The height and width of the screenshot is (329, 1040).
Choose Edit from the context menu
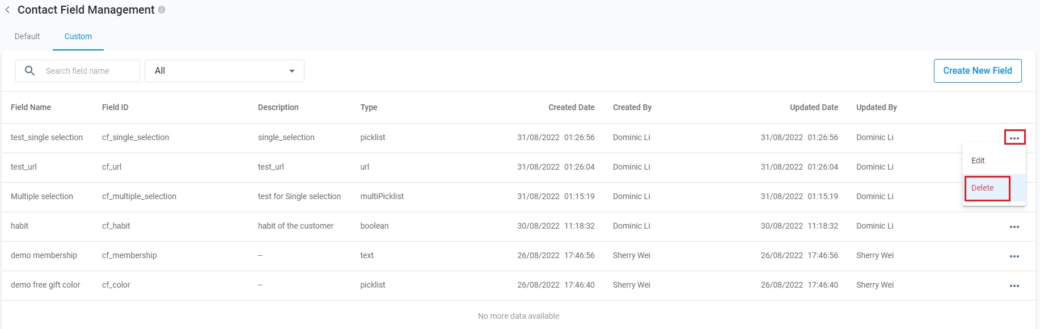978,161
